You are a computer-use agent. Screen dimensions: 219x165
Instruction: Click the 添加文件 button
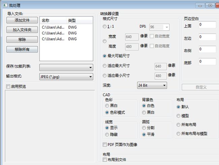coord(22,20)
